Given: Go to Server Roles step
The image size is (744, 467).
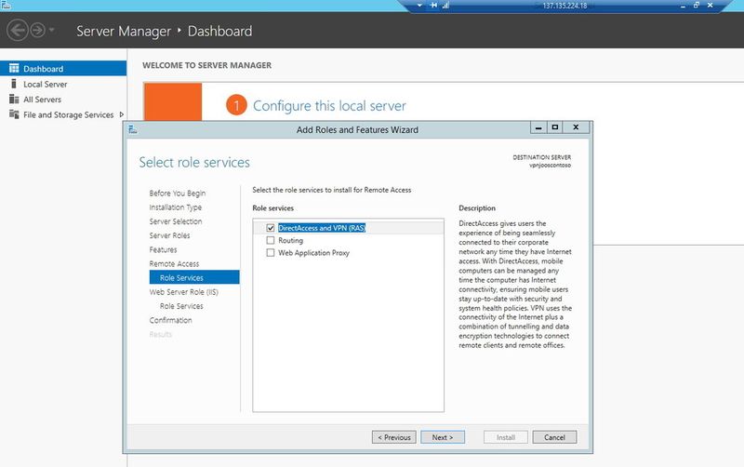Looking at the screenshot, I should (x=169, y=235).
